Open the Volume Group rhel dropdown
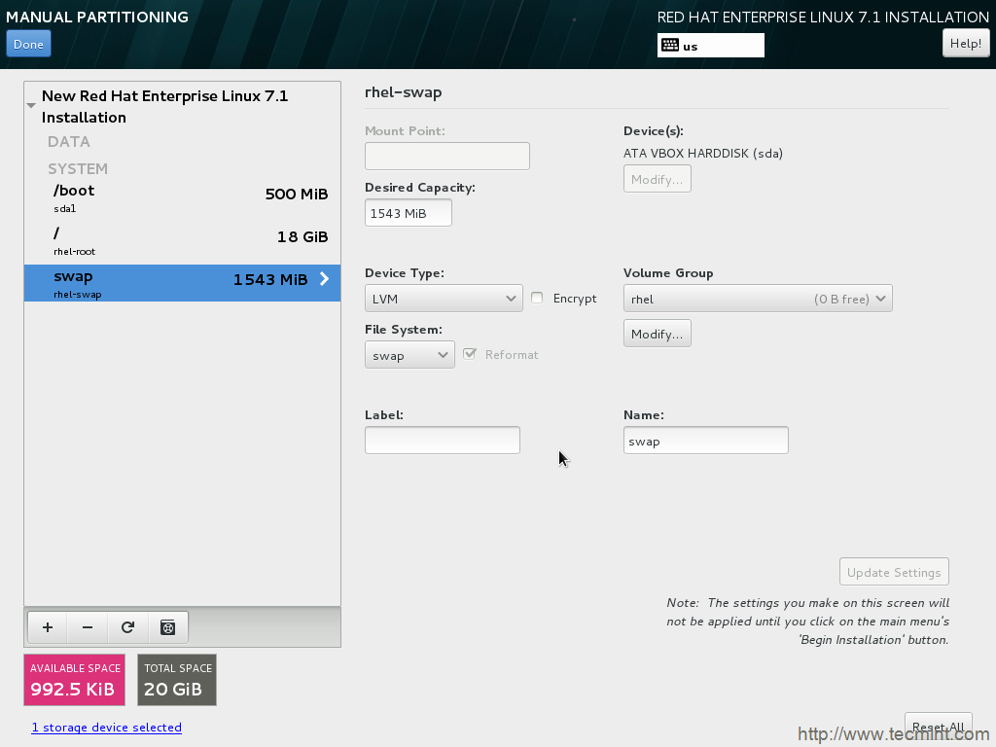Screen dimensions: 996x747 click(x=758, y=299)
